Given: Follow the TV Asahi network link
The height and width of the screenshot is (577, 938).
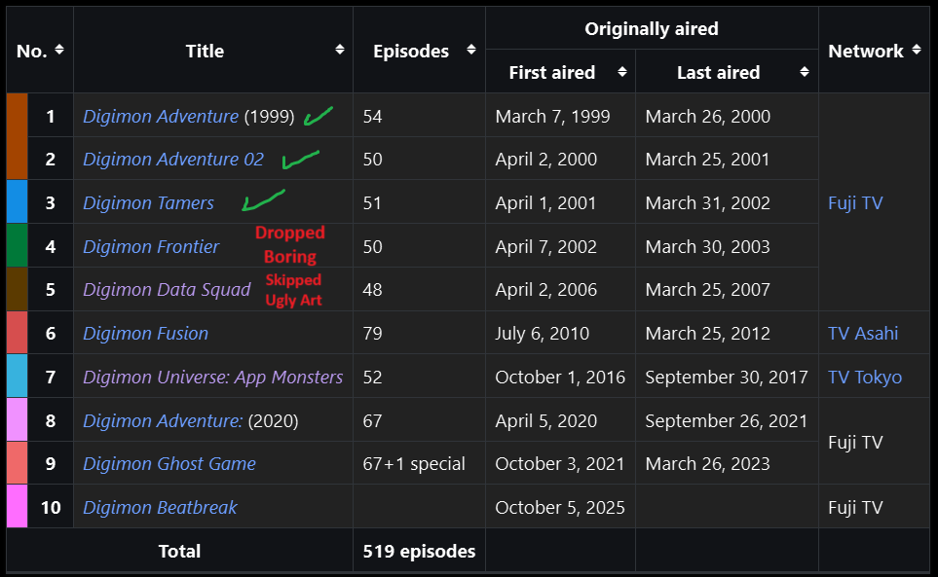Looking at the screenshot, I should pyautogui.click(x=863, y=333).
